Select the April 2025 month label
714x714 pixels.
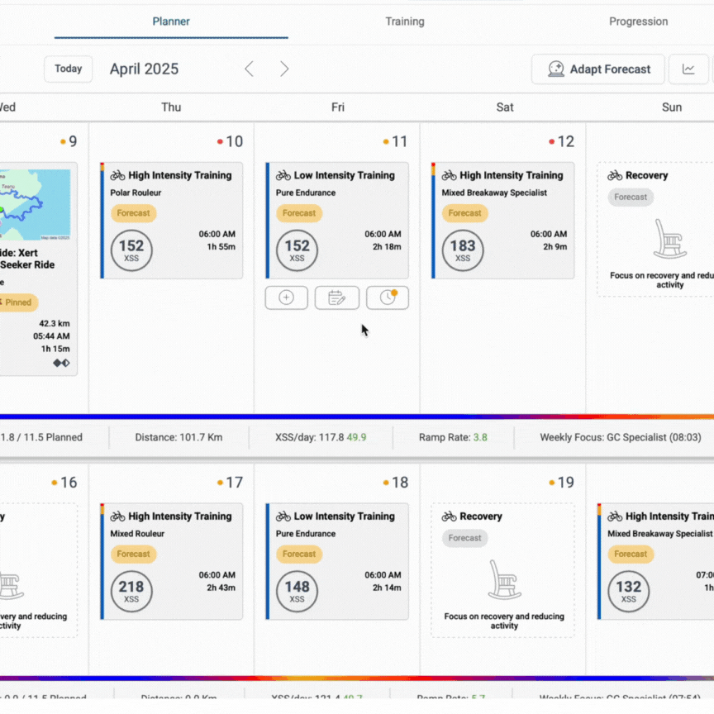click(x=144, y=69)
